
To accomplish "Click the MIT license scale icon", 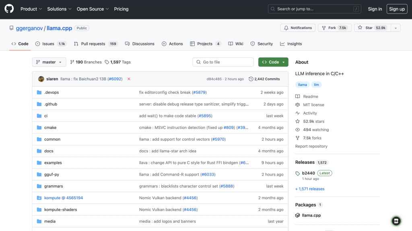I will coord(297,105).
